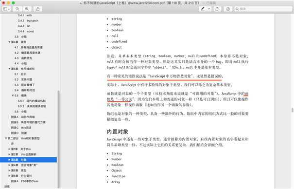Expand 第1章 关于this
Viewport: 294px width, 189px height.
click(9, 149)
